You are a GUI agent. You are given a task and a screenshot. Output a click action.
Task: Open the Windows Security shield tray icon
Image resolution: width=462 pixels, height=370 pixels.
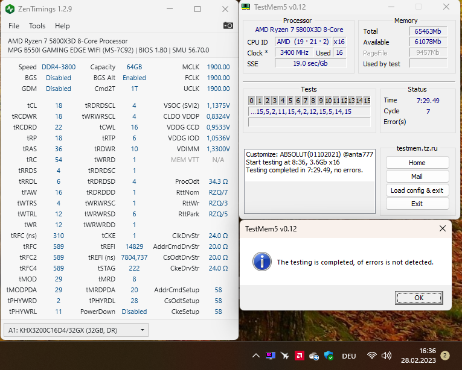(x=329, y=356)
